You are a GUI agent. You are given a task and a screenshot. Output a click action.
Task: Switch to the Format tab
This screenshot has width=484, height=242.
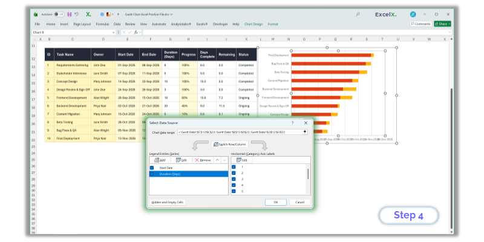tap(273, 24)
